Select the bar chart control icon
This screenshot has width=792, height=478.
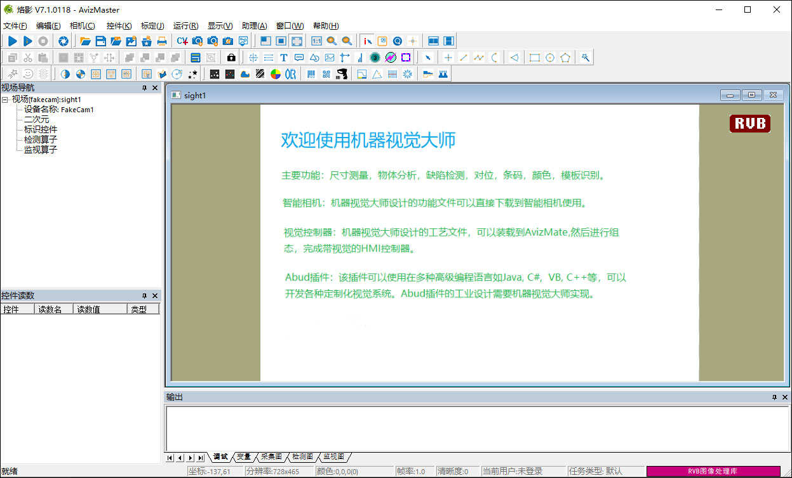point(360,58)
